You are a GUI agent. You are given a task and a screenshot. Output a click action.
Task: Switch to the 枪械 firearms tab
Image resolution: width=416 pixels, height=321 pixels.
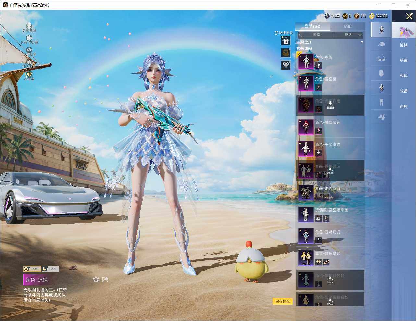pyautogui.click(x=404, y=45)
